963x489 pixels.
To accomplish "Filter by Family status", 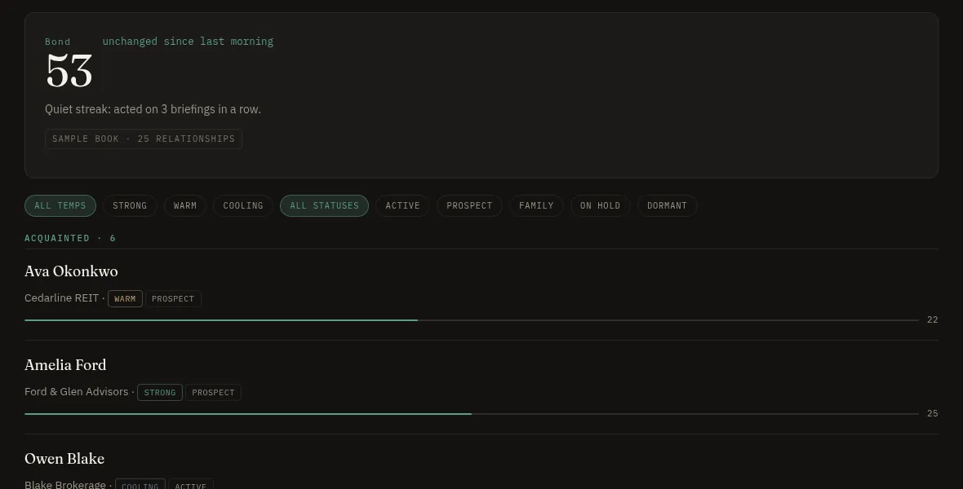I will 536,205.
